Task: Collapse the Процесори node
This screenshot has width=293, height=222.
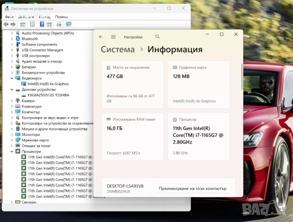Action: pos(12,151)
